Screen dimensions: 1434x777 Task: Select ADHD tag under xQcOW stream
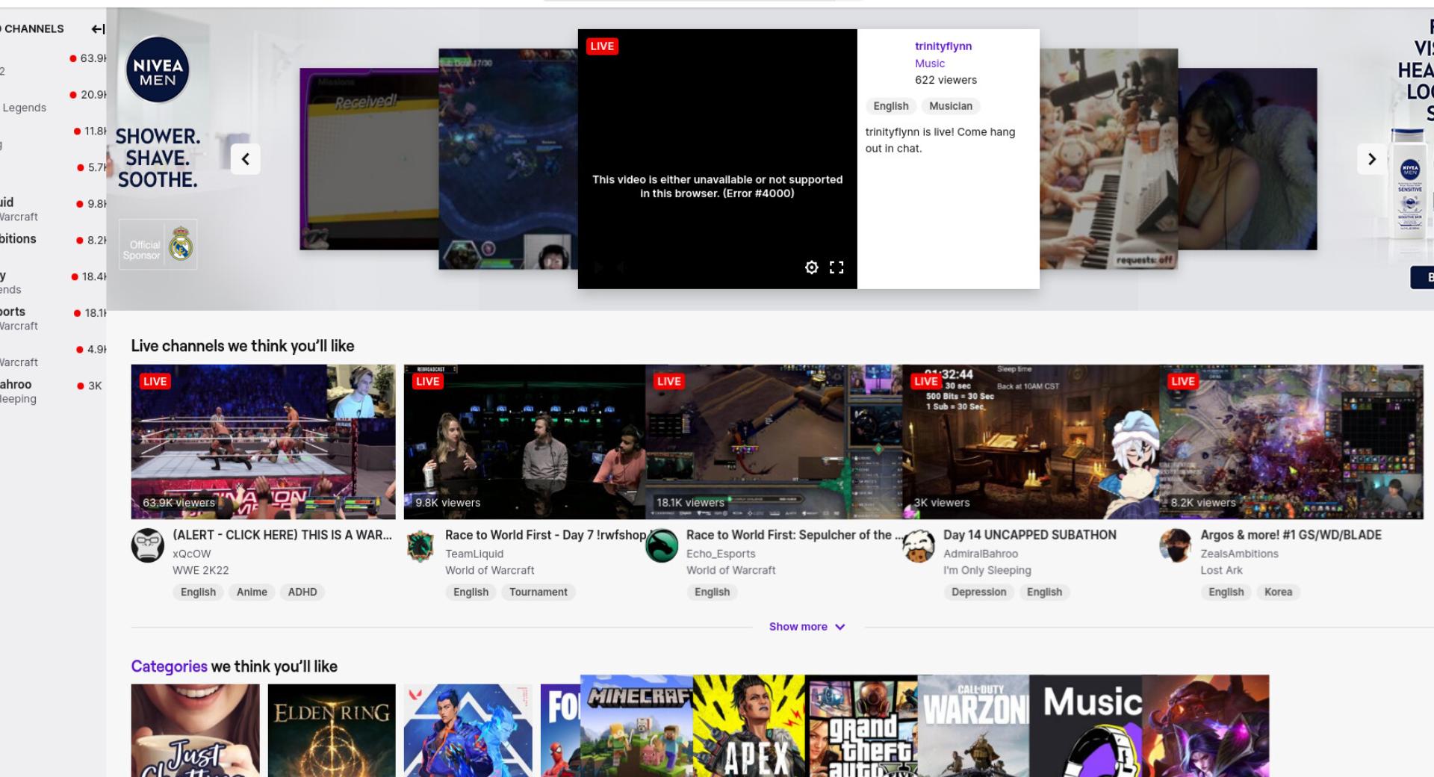(x=302, y=592)
